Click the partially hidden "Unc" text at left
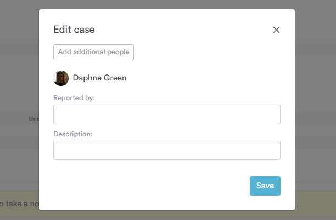This screenshot has width=336, height=220. (33, 119)
